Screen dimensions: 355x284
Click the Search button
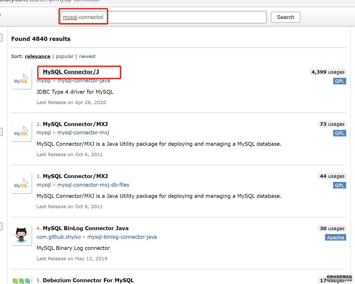tap(285, 17)
